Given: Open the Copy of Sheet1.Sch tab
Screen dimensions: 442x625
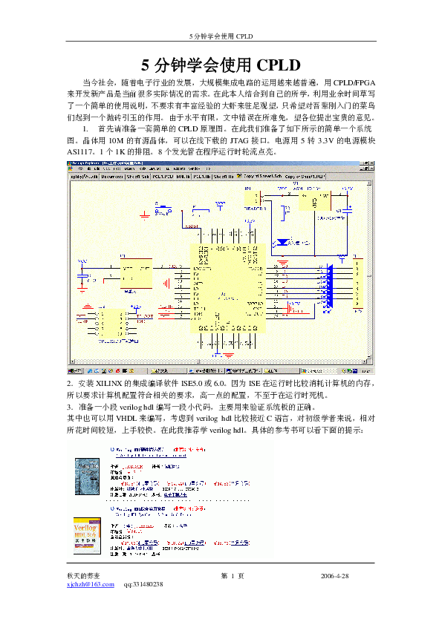Looking at the screenshot, I should coord(259,176).
